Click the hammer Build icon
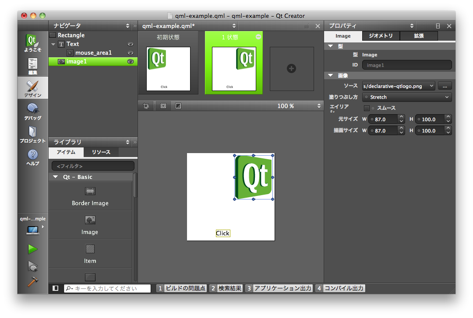473x318 pixels. [32, 282]
